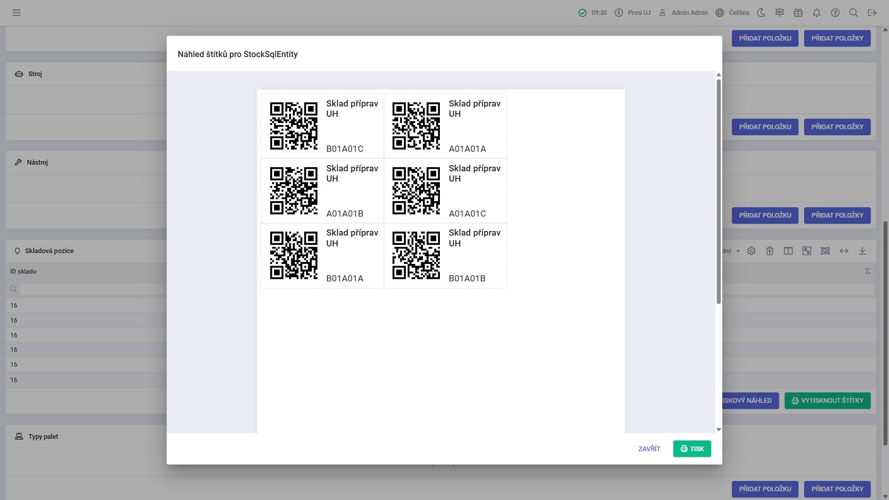Open the Čeština language selector
Screen dimensions: 889x500
[733, 13]
